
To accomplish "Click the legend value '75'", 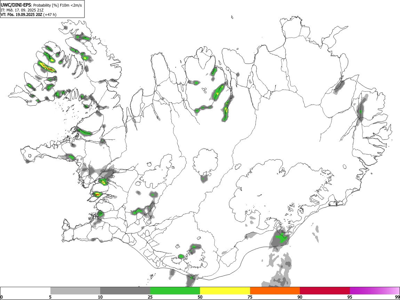I will point(250,297).
